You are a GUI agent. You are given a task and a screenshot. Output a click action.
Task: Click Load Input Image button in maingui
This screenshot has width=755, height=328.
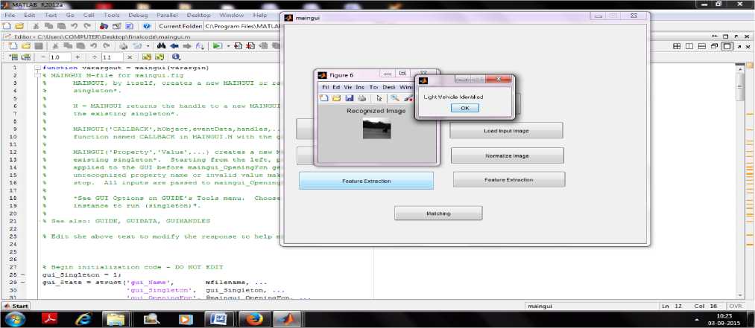tap(506, 131)
